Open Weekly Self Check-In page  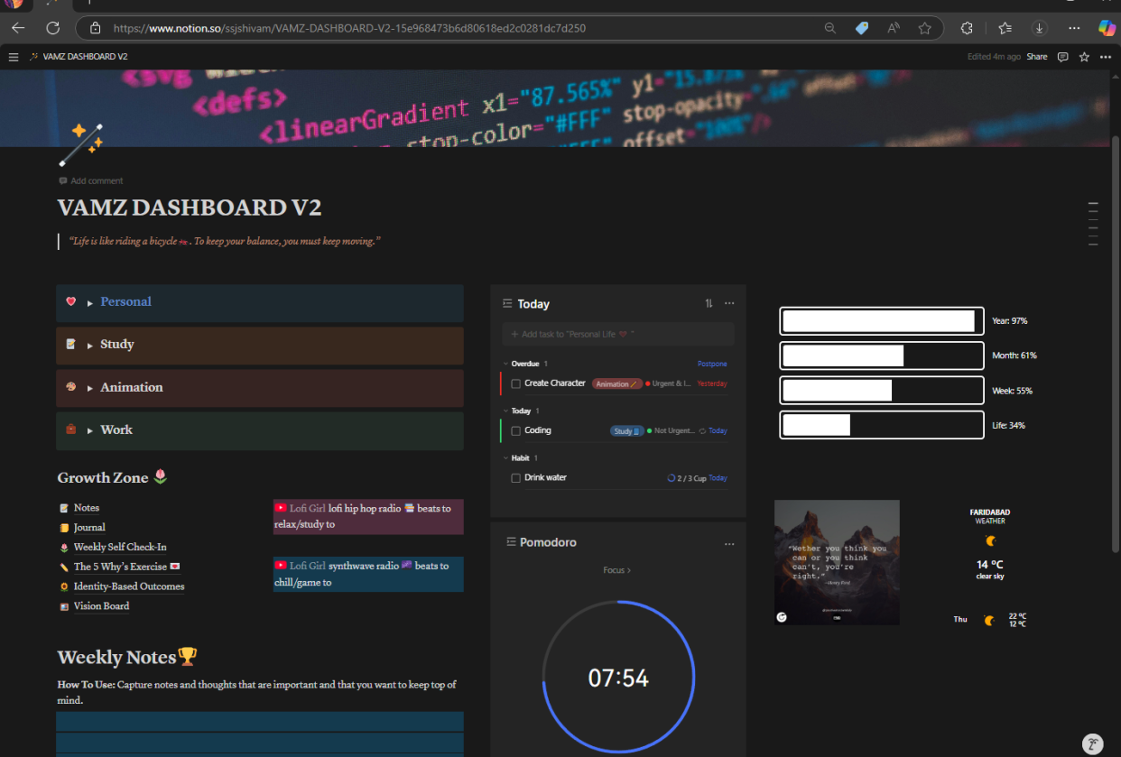point(120,547)
